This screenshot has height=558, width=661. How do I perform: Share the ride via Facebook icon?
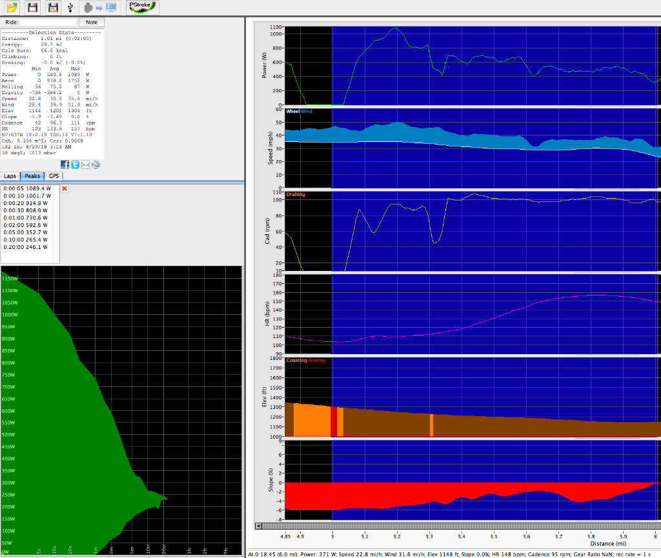click(65, 164)
